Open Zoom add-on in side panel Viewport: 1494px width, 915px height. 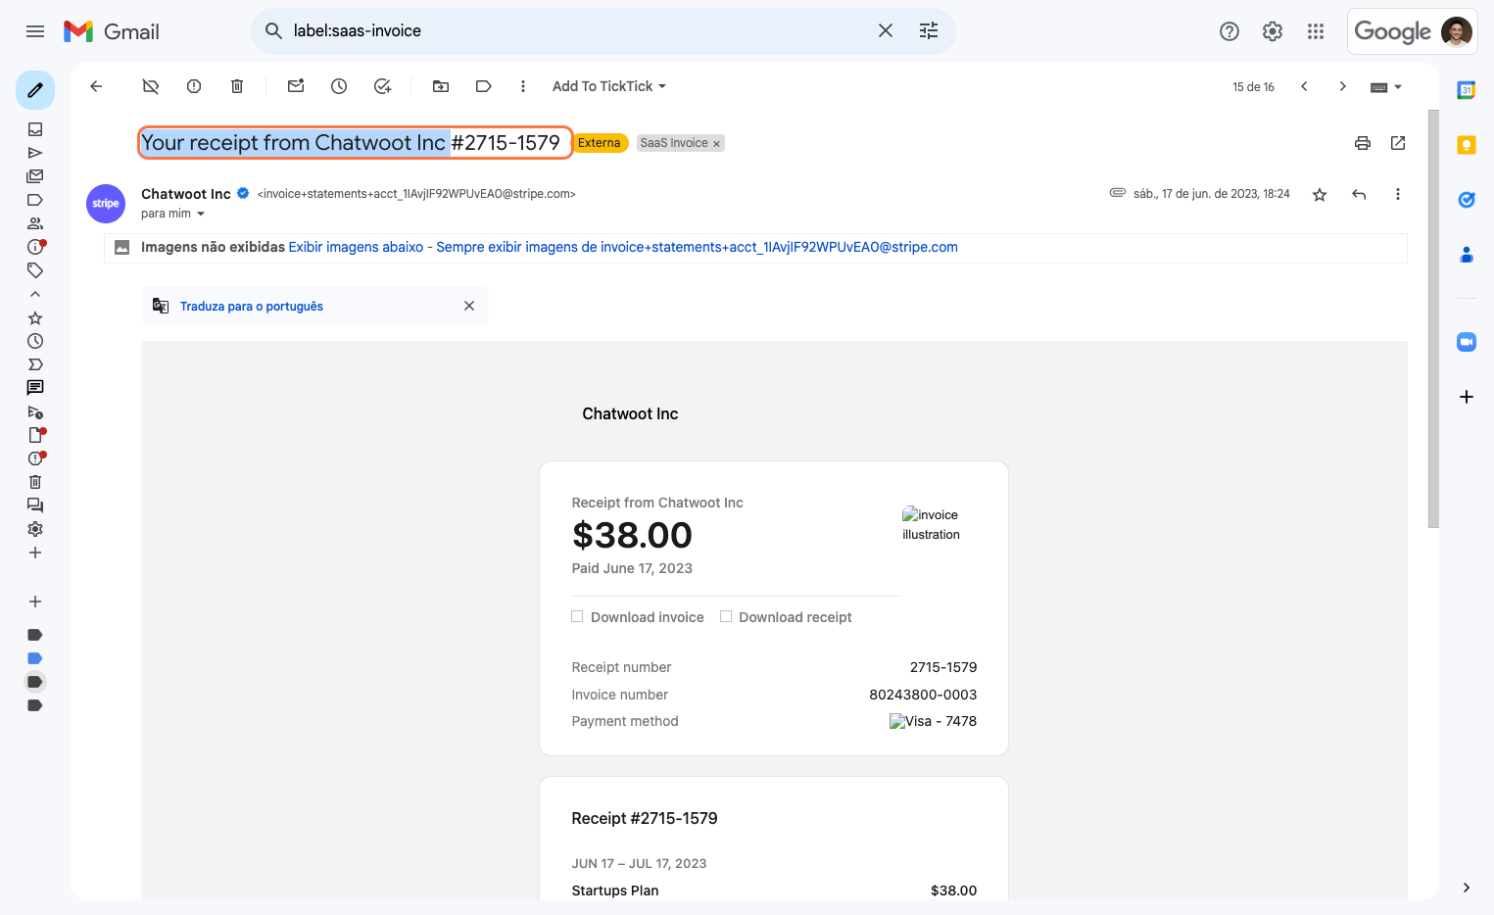click(1467, 342)
